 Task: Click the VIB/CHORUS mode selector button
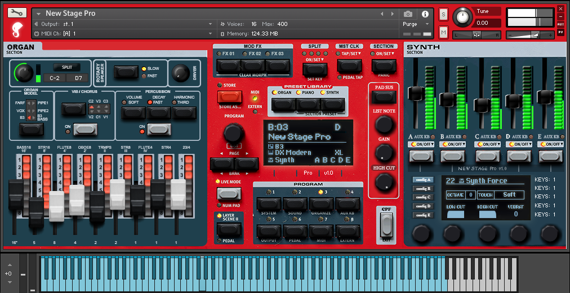pyautogui.click(x=74, y=109)
